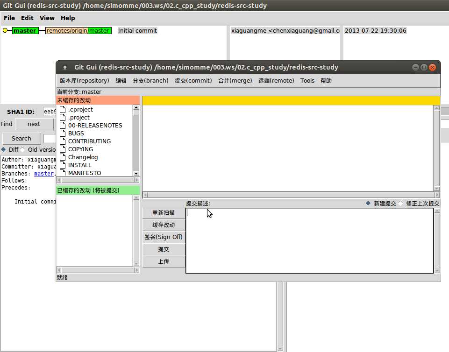Select COPYING file name
Image resolution: width=449 pixels, height=352 pixels.
[80, 149]
